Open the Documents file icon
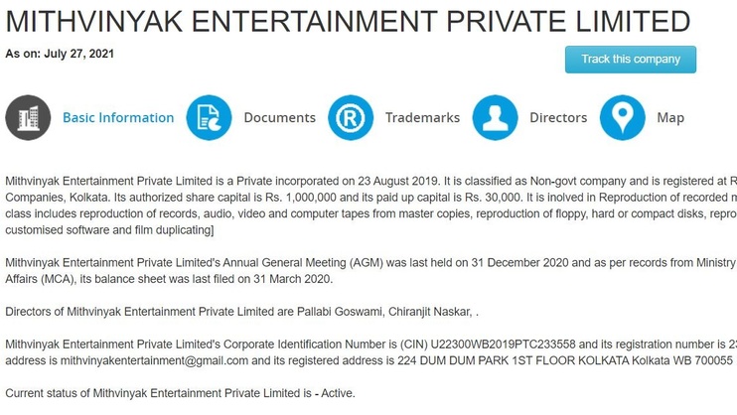The image size is (737, 415). coord(210,117)
